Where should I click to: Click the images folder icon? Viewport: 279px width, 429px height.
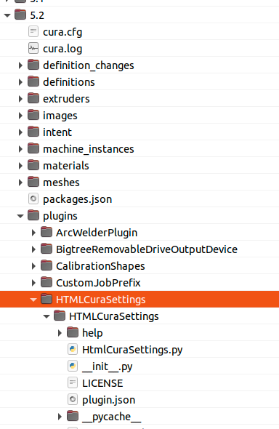click(33, 115)
